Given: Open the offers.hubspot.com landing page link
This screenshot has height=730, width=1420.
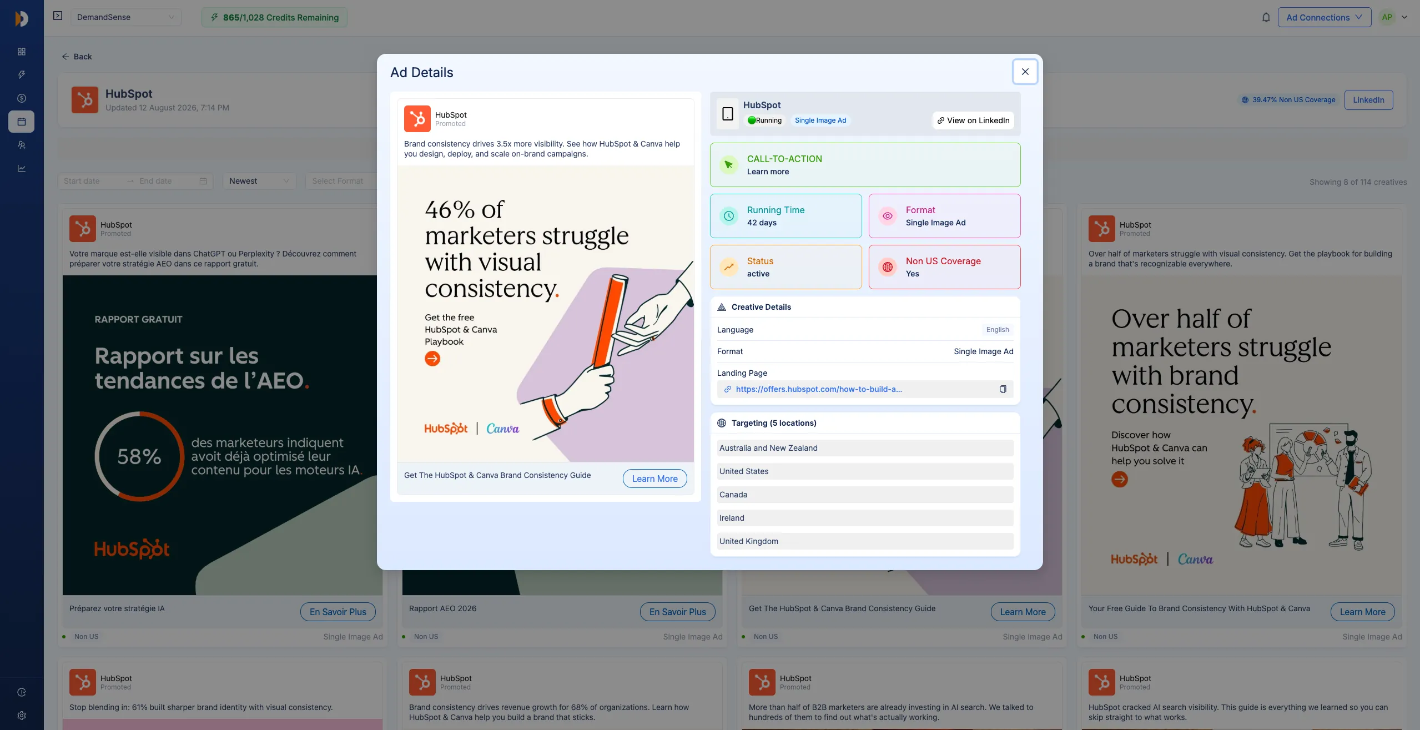Looking at the screenshot, I should coord(819,389).
